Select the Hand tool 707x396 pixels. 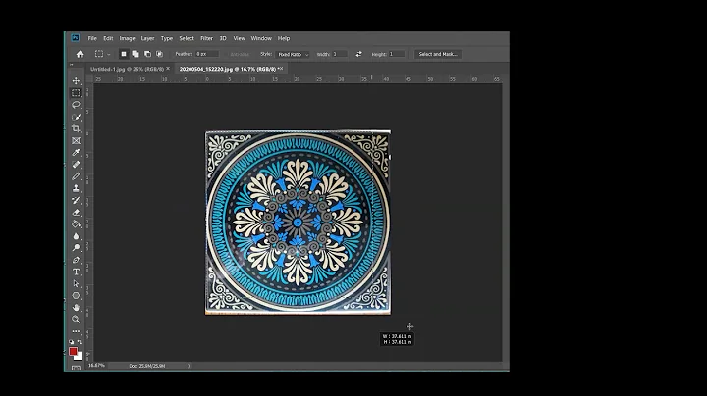(x=76, y=308)
